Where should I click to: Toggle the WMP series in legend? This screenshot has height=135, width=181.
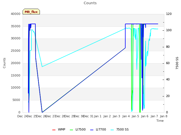(x=59, y=129)
